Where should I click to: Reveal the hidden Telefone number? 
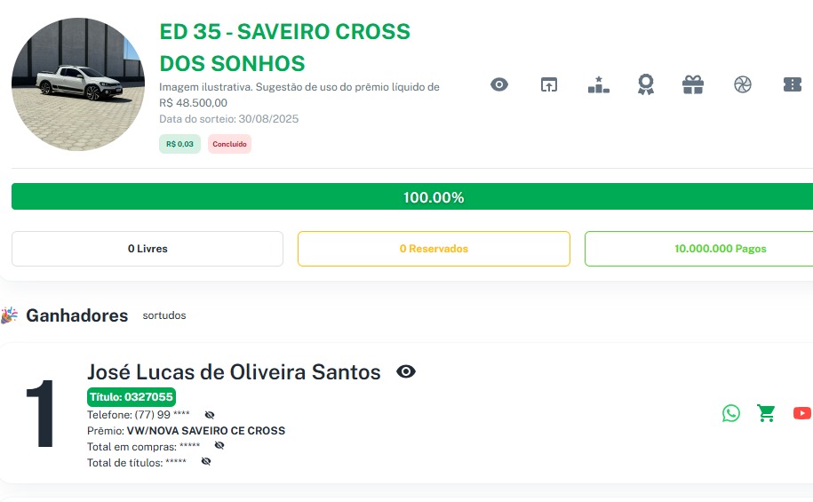point(210,415)
